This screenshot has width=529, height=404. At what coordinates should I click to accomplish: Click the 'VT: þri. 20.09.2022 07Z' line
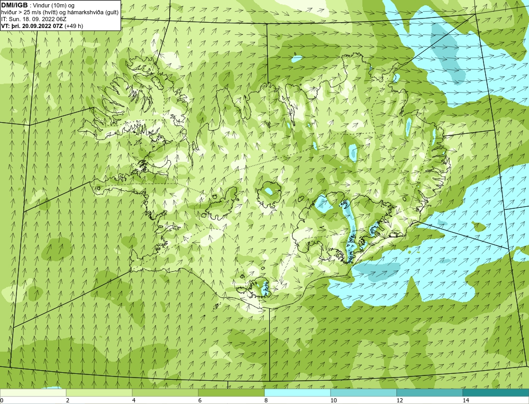tap(42, 26)
